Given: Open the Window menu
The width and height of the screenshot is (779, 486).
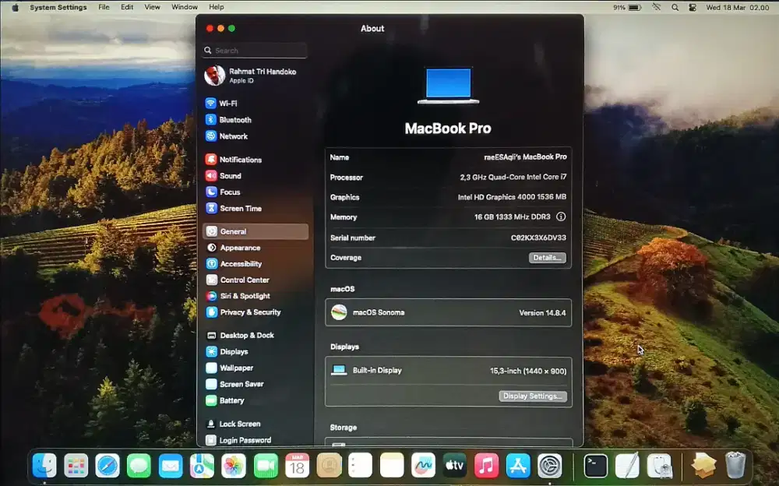Looking at the screenshot, I should click(185, 7).
